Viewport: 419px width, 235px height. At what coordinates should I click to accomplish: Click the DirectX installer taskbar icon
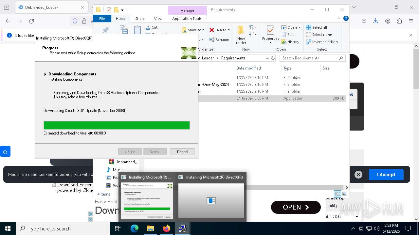183,228
